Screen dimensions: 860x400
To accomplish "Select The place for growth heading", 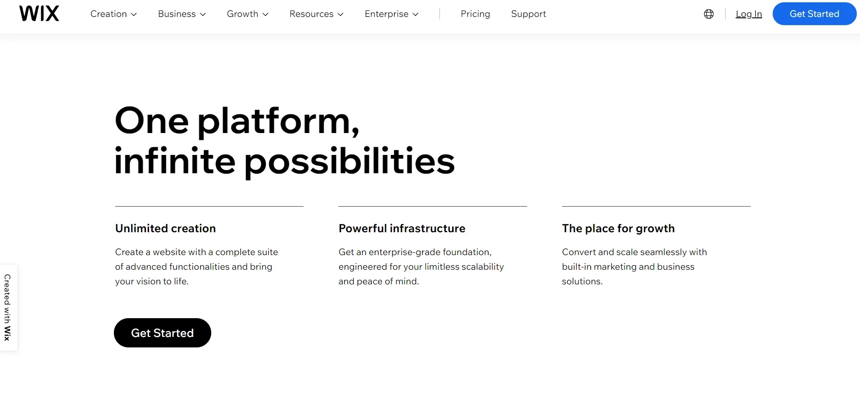I will click(x=618, y=229).
